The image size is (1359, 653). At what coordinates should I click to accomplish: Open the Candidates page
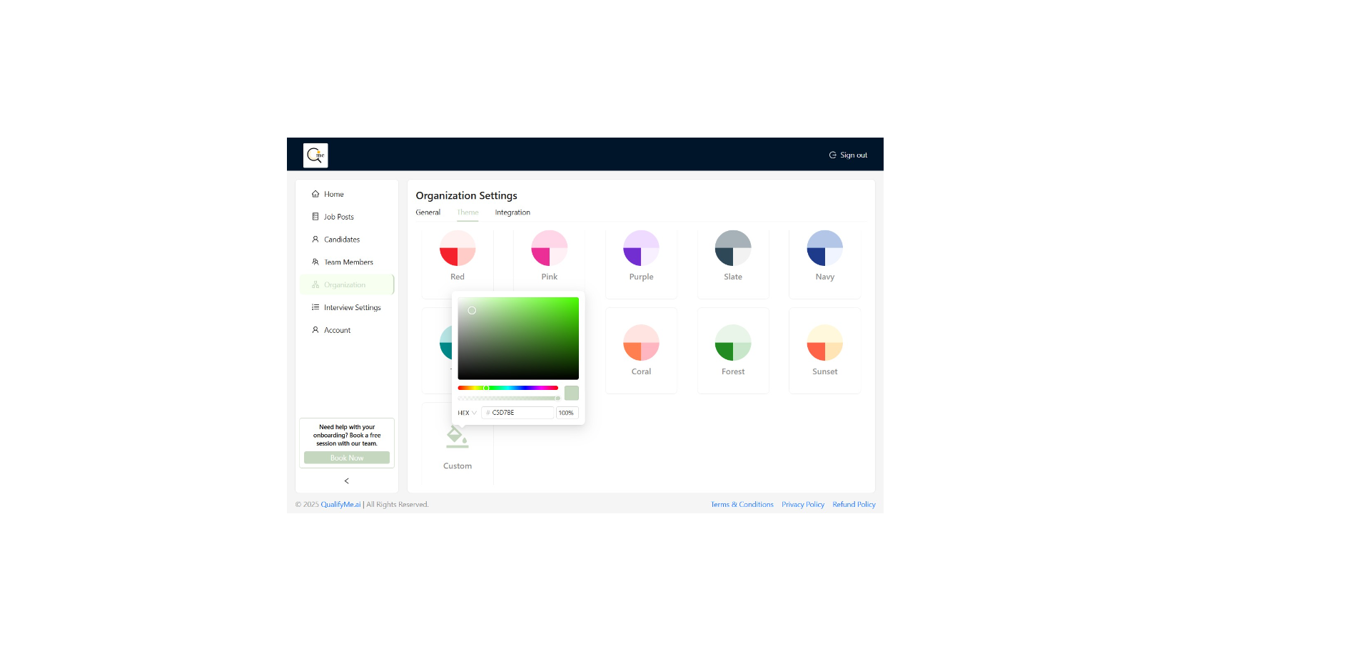341,240
